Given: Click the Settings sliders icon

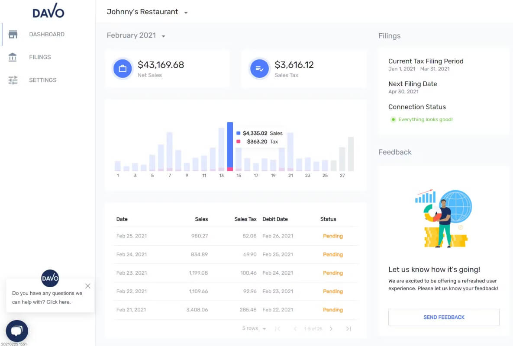Looking at the screenshot, I should pyautogui.click(x=13, y=80).
